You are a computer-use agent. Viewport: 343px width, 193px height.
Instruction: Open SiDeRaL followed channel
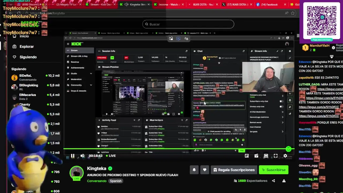tap(35, 77)
